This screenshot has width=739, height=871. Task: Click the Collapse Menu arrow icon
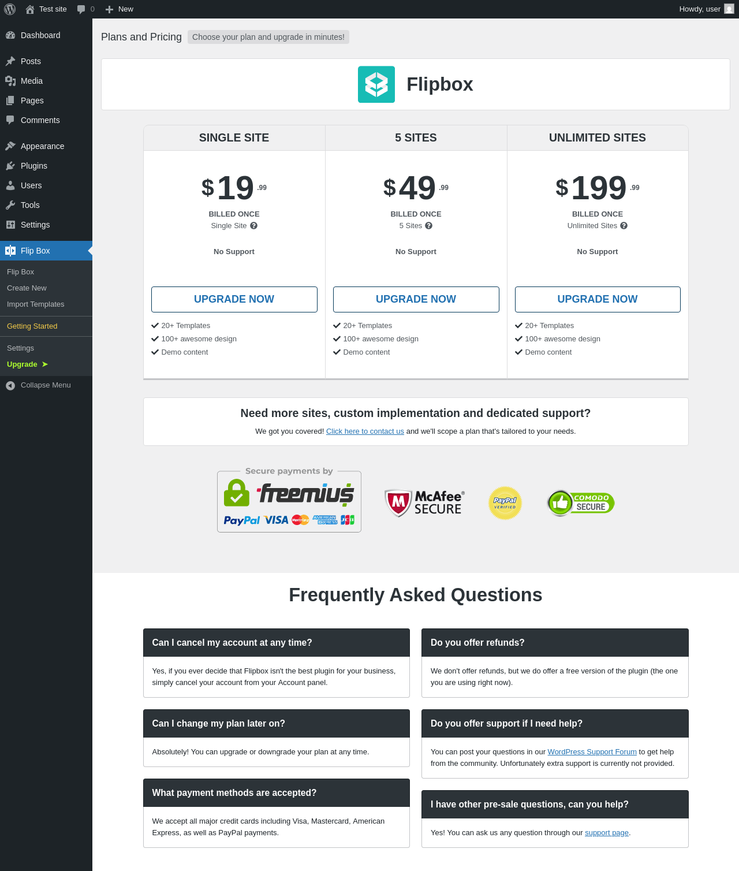(10, 385)
